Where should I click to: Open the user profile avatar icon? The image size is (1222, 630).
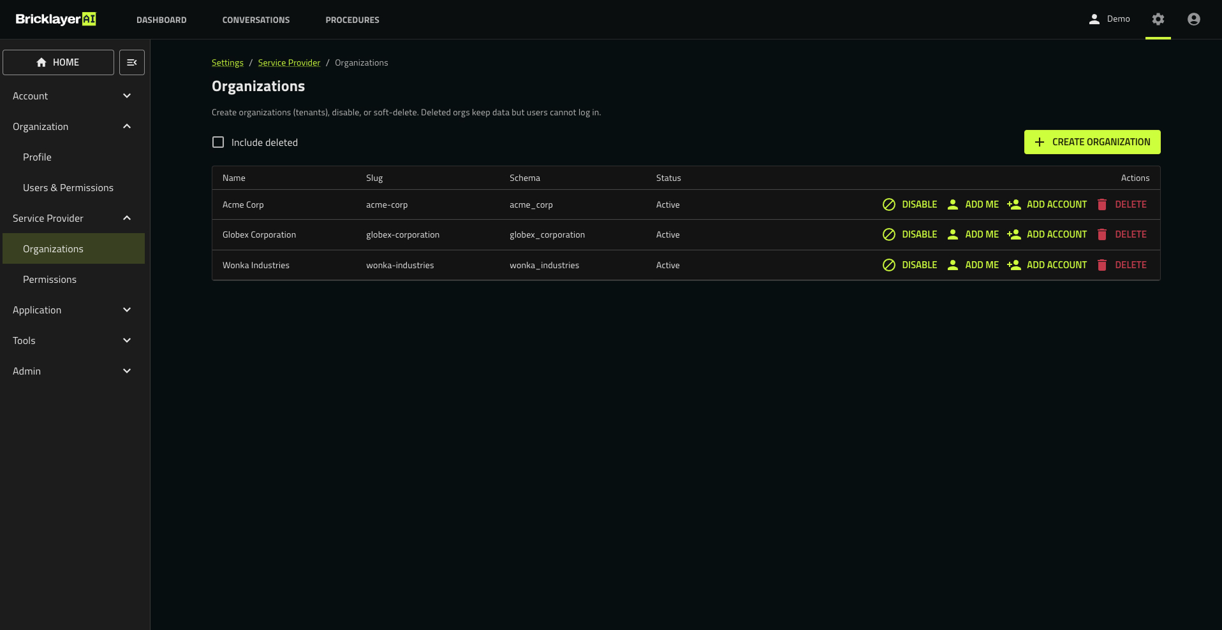(1193, 19)
